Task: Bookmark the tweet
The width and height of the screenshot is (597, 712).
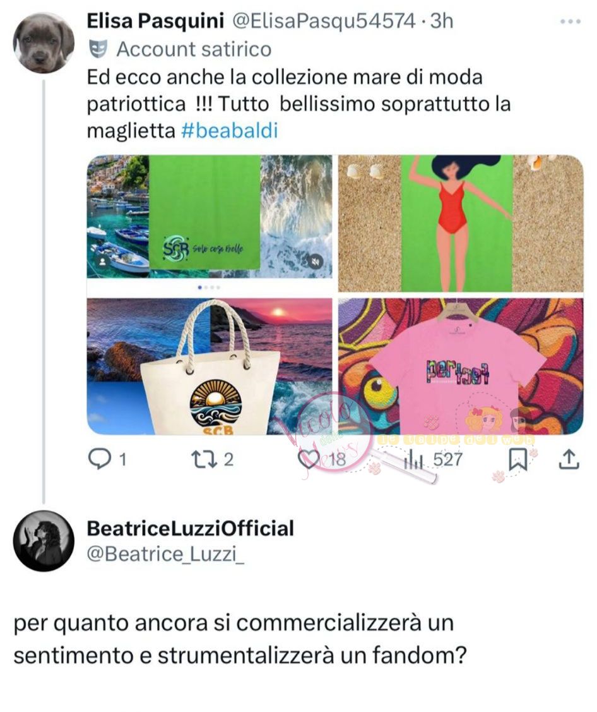Action: [517, 459]
